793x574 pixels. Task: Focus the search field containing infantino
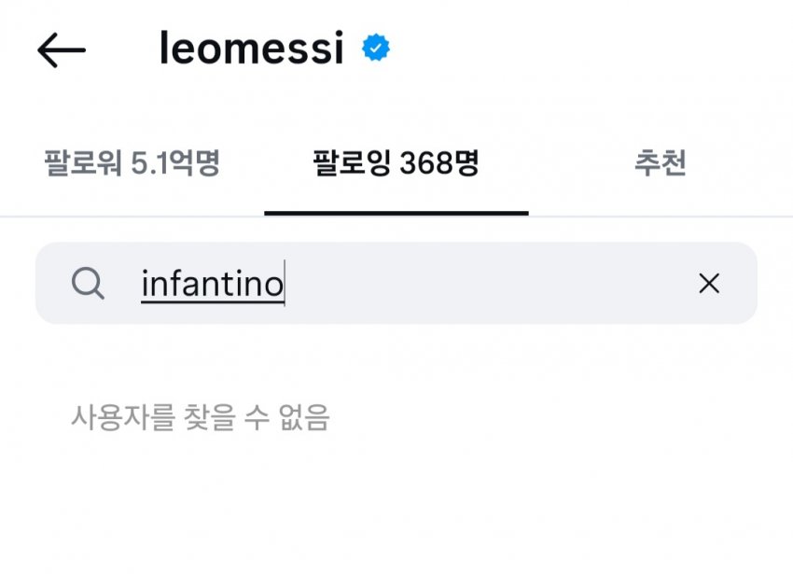coord(396,283)
